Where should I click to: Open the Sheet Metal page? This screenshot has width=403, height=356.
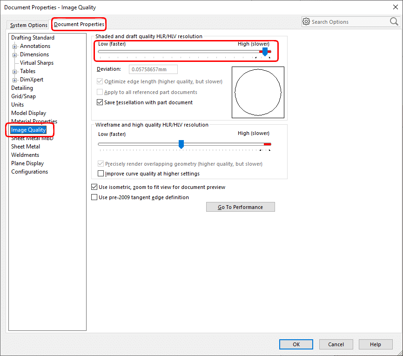26,147
